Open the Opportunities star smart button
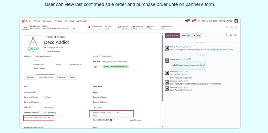Image resolution: width=268 pixels, height=133 pixels. coord(94,27)
